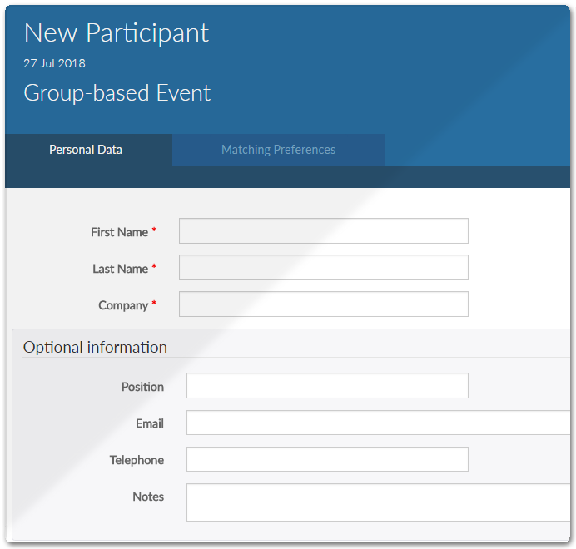This screenshot has width=576, height=549.
Task: Open the Group-based Event link
Action: coord(117,93)
